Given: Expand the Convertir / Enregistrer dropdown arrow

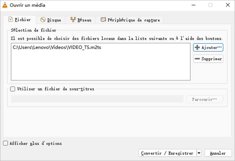Looking at the screenshot, I should point(199,153).
